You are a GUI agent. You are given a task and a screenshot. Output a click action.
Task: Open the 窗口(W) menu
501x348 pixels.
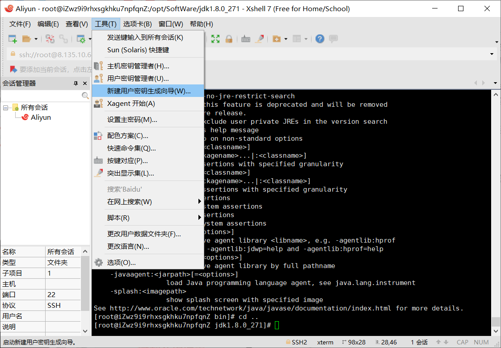171,24
